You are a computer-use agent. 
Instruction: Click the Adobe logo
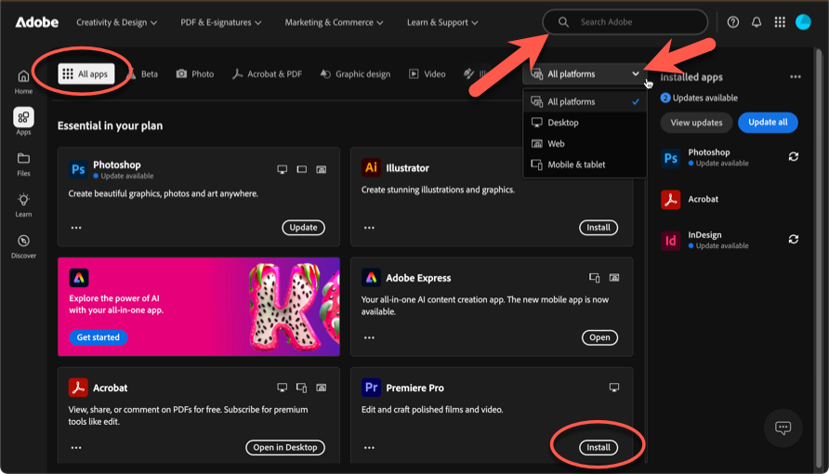36,22
